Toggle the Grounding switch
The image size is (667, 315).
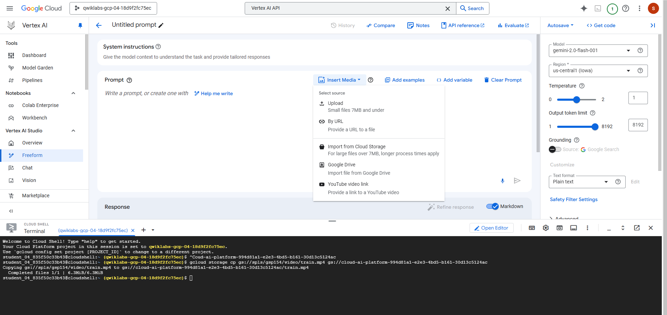(x=555, y=149)
